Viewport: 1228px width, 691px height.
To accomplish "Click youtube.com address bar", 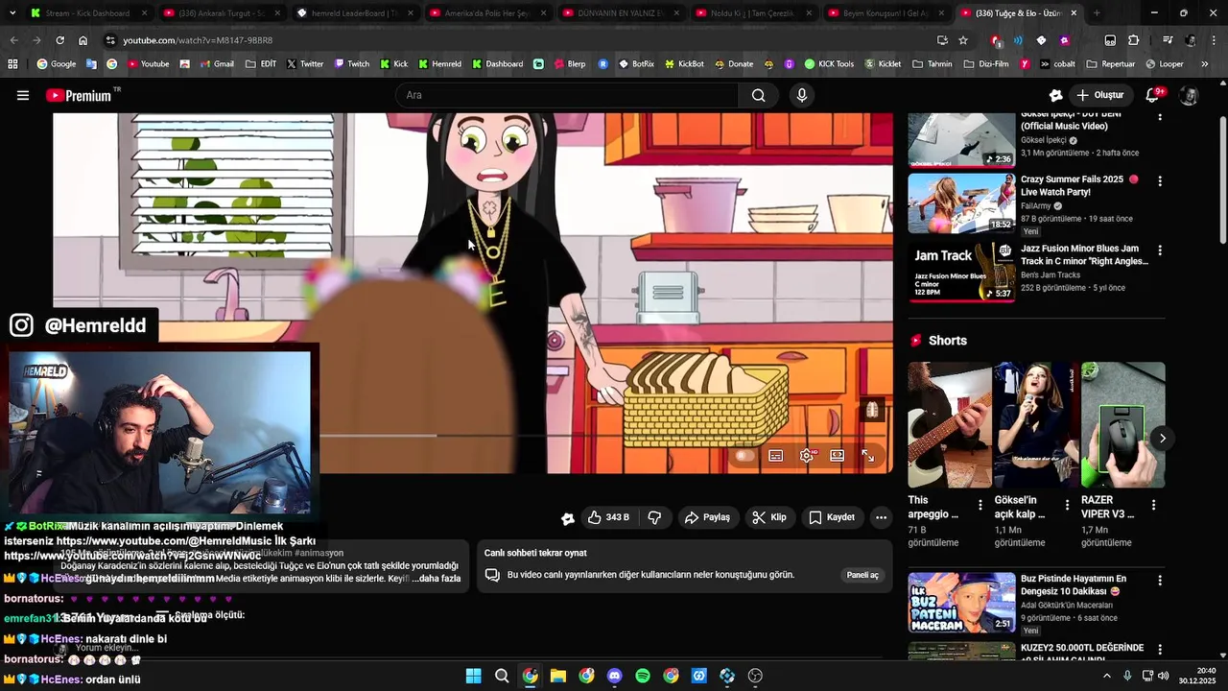I will click(518, 40).
